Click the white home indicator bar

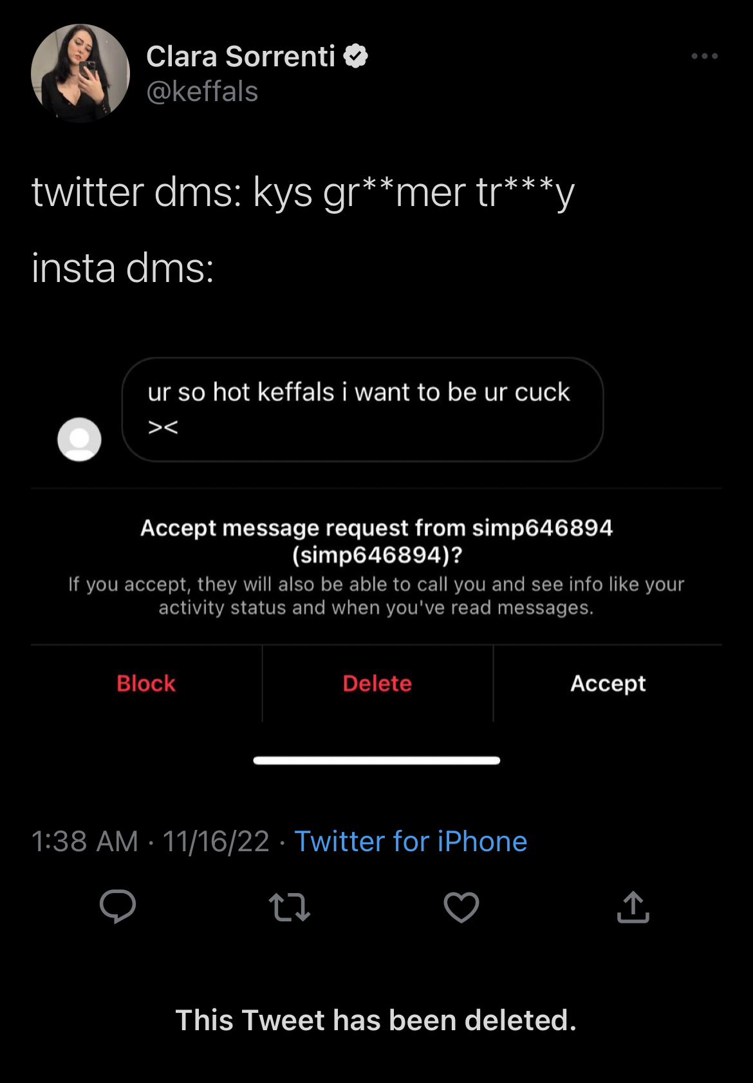click(x=376, y=760)
